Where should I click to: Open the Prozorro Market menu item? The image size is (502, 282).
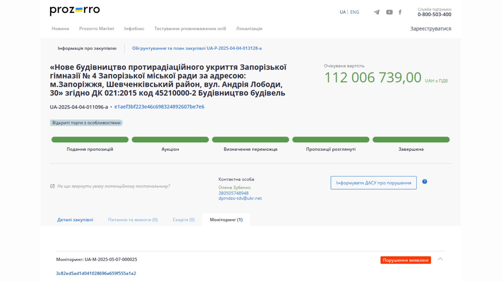pos(97,29)
